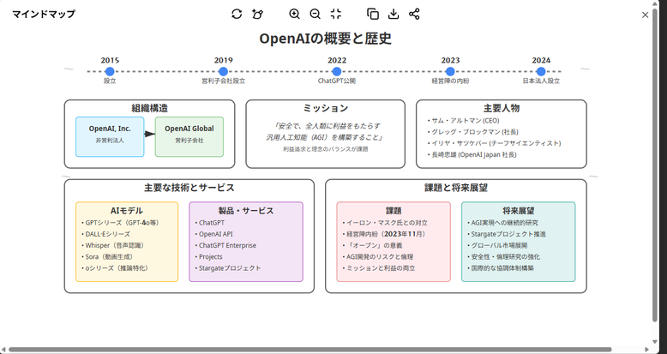Click the OpenAIの概要と歴史 title

pos(326,39)
